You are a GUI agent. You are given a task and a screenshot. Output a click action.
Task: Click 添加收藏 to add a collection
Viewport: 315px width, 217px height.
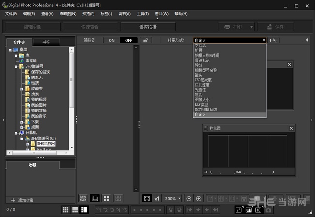22,200
